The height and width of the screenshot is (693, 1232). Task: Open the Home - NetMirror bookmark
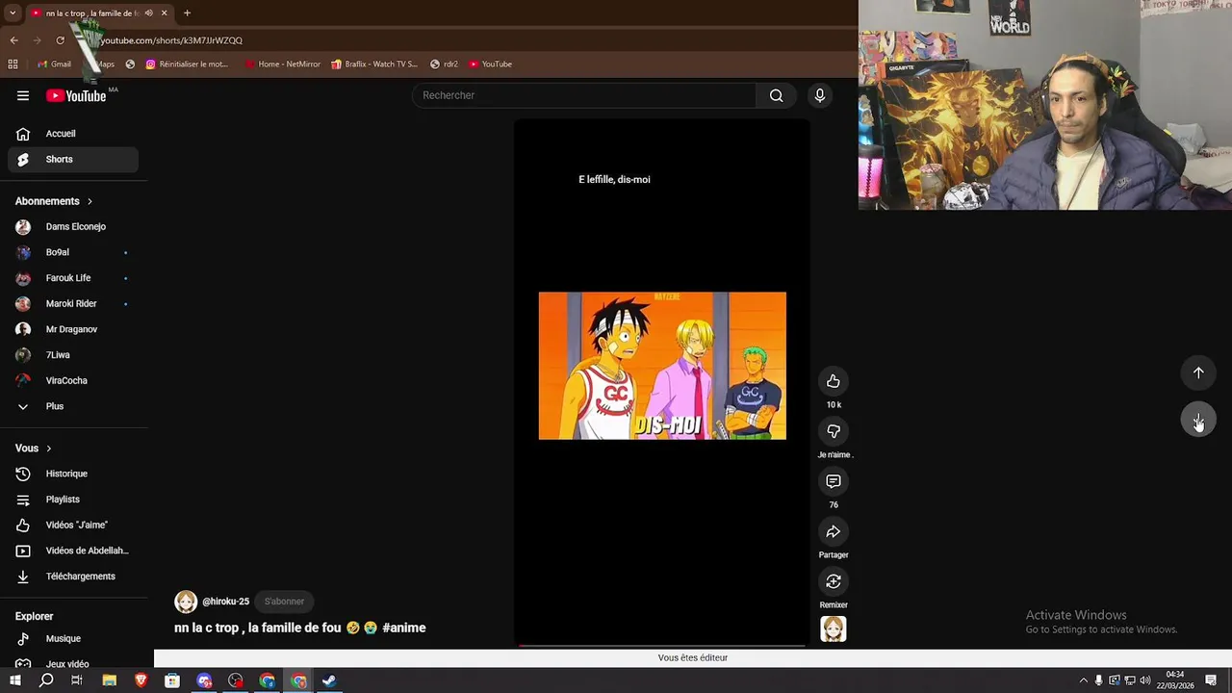[282, 64]
